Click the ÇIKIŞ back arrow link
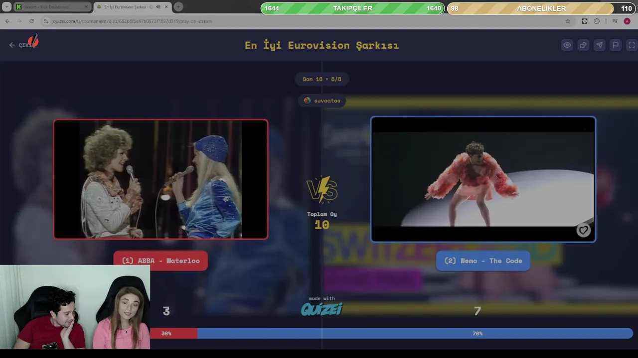The image size is (638, 358). coord(21,45)
